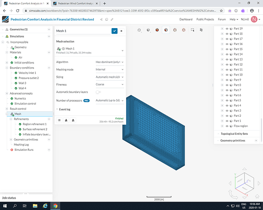Add a new refinement using the plus icon
The image size is (263, 210).
coord(50,119)
